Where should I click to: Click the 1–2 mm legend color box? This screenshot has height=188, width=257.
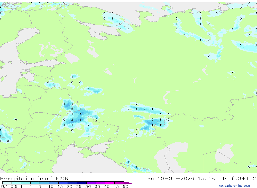click(26, 183)
